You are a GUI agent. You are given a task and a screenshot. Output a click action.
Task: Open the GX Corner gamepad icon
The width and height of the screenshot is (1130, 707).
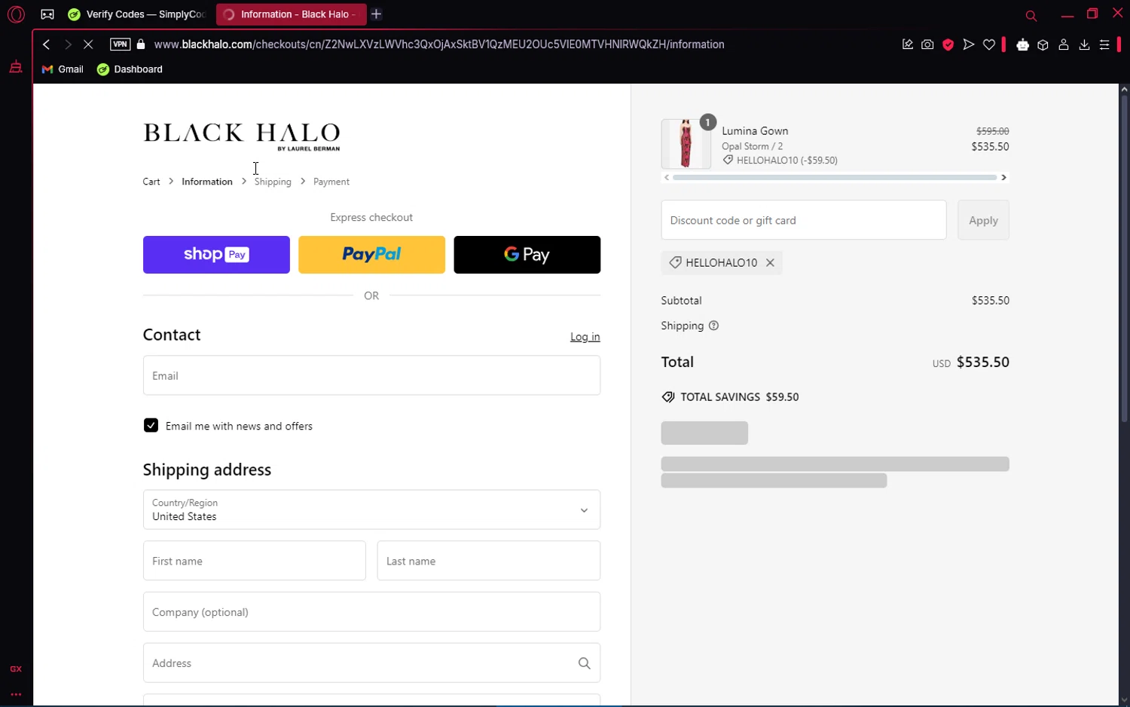(47, 14)
